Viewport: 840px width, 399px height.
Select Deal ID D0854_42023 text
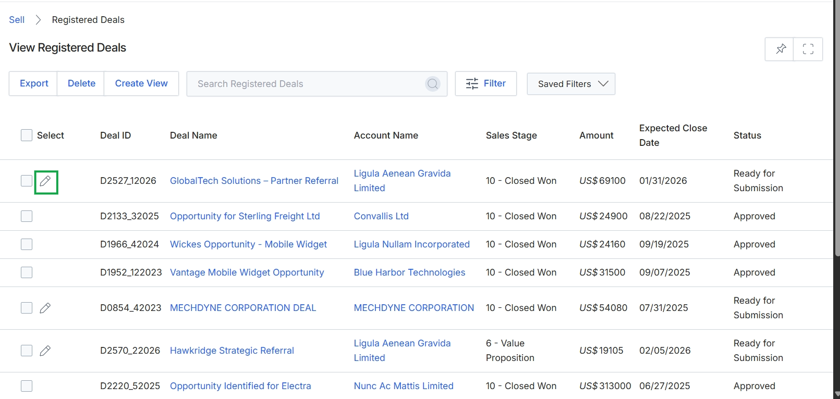coord(131,308)
